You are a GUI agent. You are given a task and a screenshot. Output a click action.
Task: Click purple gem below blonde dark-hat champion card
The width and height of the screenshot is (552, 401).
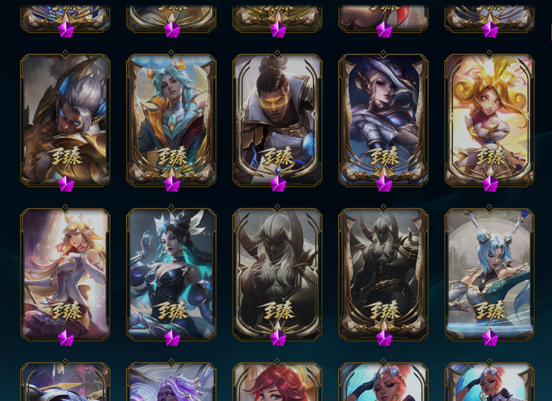pyautogui.click(x=384, y=184)
